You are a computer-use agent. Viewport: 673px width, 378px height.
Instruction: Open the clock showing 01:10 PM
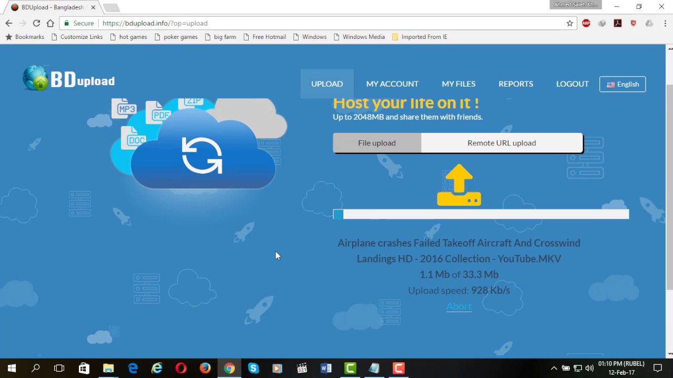621,368
